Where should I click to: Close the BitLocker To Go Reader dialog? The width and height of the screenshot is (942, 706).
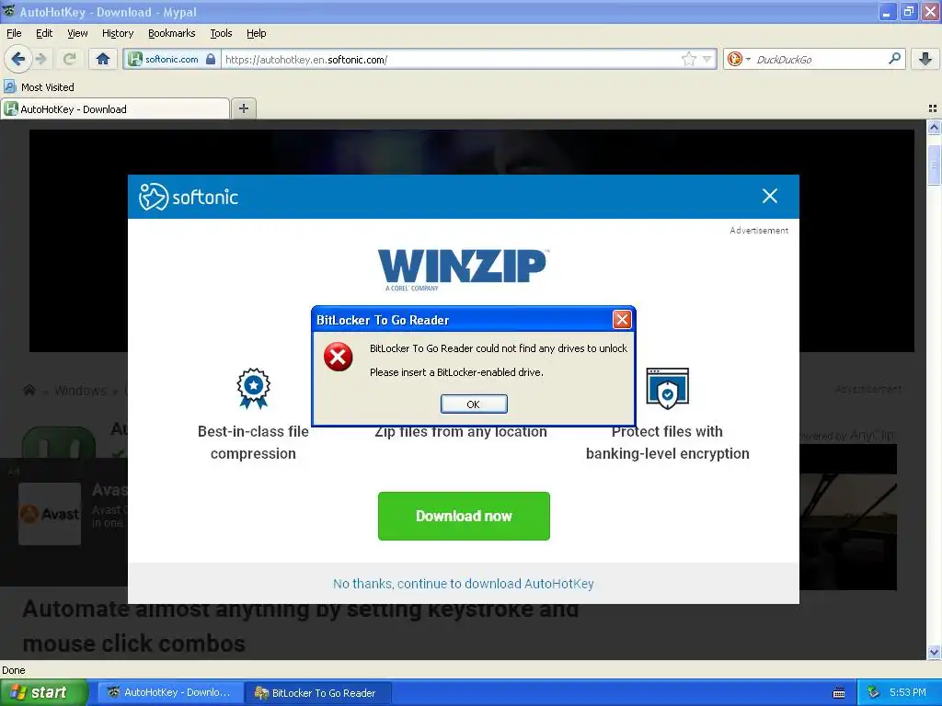click(622, 319)
